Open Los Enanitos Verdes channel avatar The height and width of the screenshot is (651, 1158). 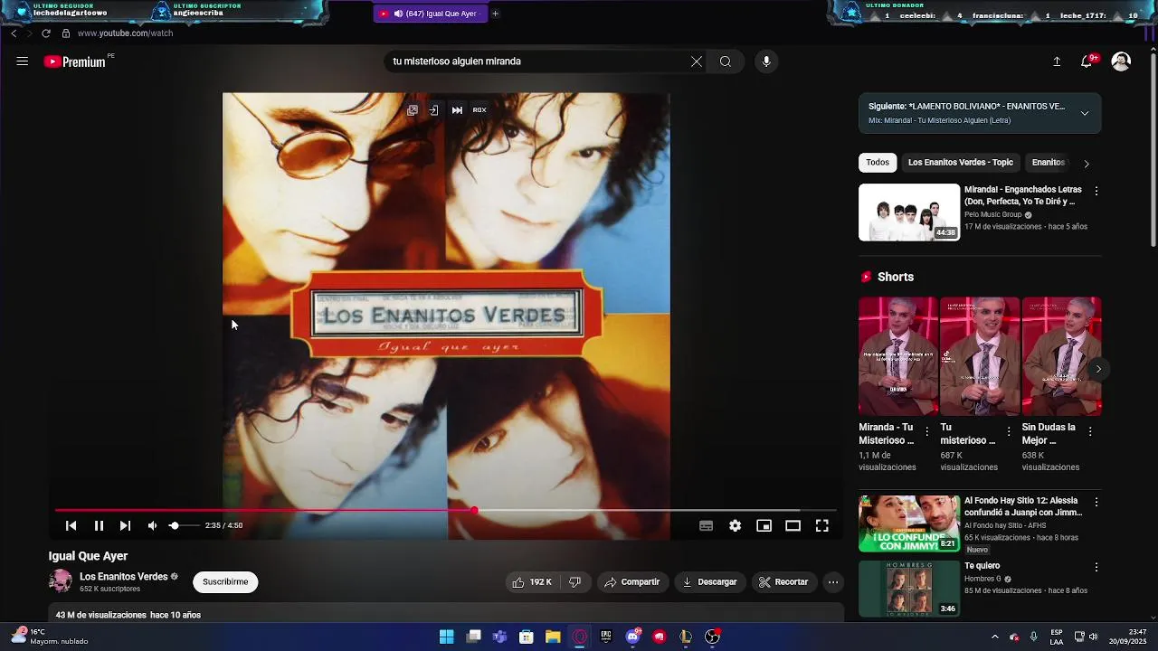(61, 581)
